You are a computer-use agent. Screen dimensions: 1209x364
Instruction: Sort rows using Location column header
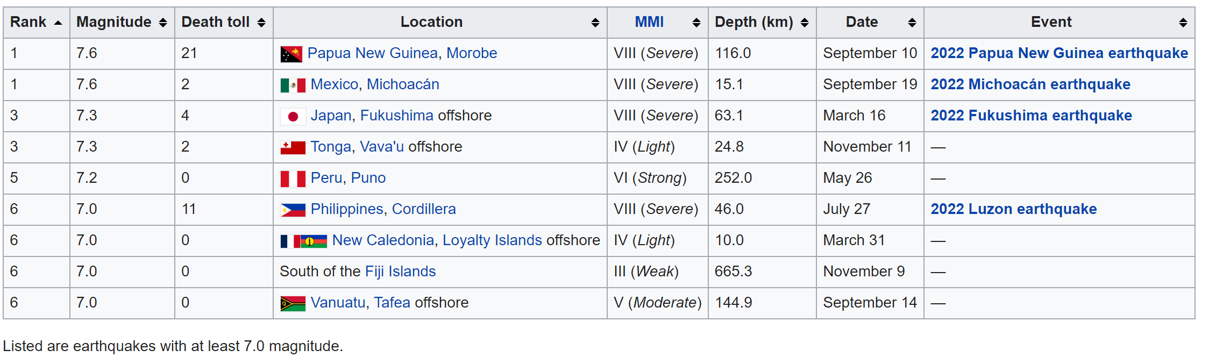pos(595,23)
